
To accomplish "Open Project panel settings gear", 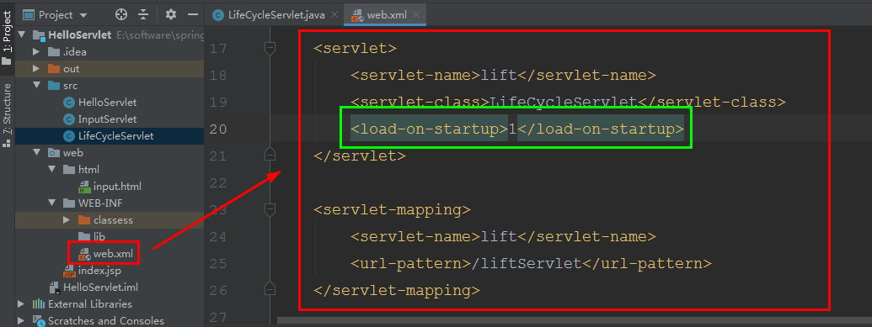I will pos(171,14).
